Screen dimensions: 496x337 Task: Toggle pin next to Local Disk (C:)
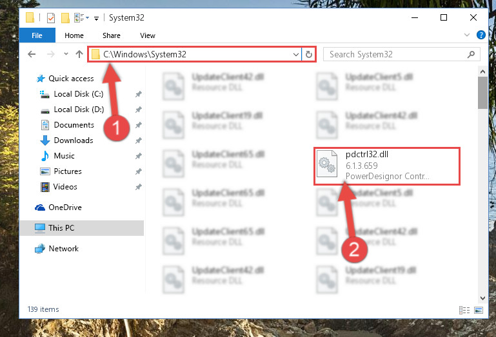tap(138, 94)
